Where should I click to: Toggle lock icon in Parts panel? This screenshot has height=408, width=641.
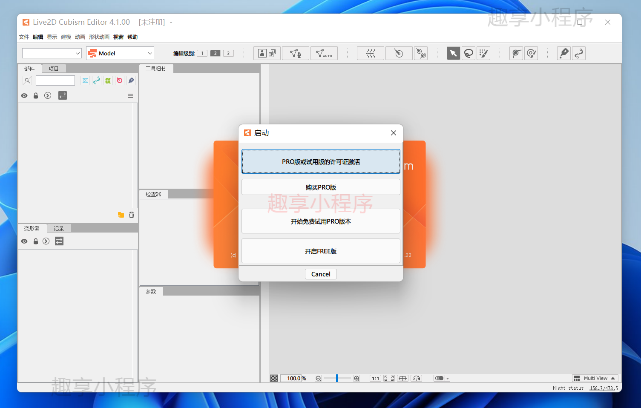point(36,96)
